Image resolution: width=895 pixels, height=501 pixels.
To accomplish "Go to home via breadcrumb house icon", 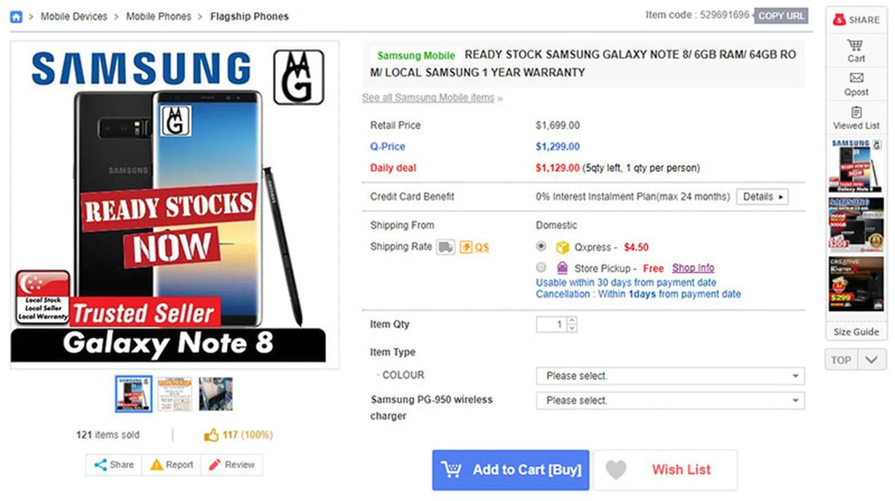I will (x=16, y=17).
